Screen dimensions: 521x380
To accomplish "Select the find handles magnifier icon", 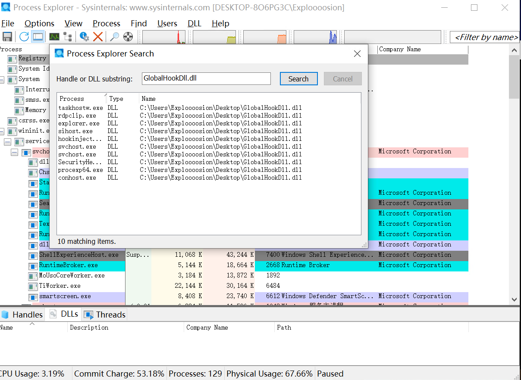I will 114,37.
